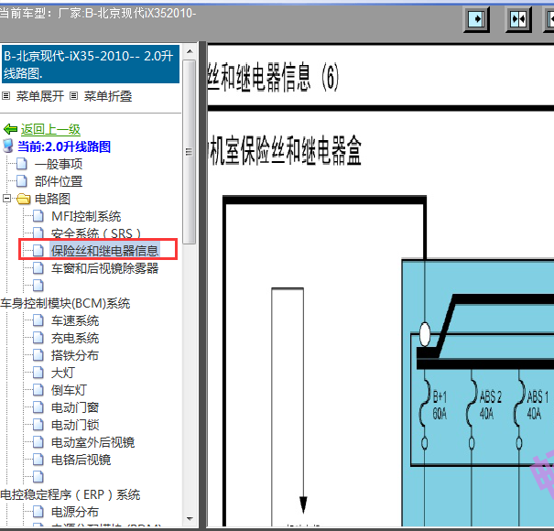The image size is (554, 531).
Task: Click the right-arrow panel toolbar button
Action: click(476, 19)
